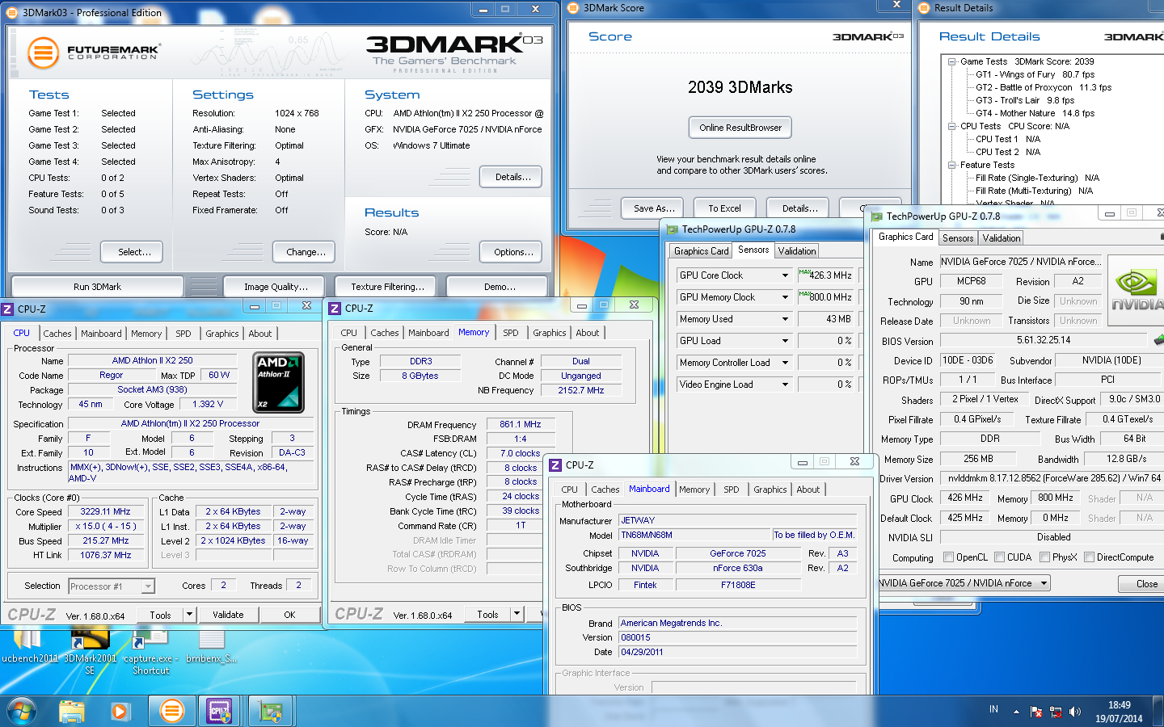Toggle the PhysX checkbox in GPU-Z
The height and width of the screenshot is (727, 1164).
coord(1045,557)
